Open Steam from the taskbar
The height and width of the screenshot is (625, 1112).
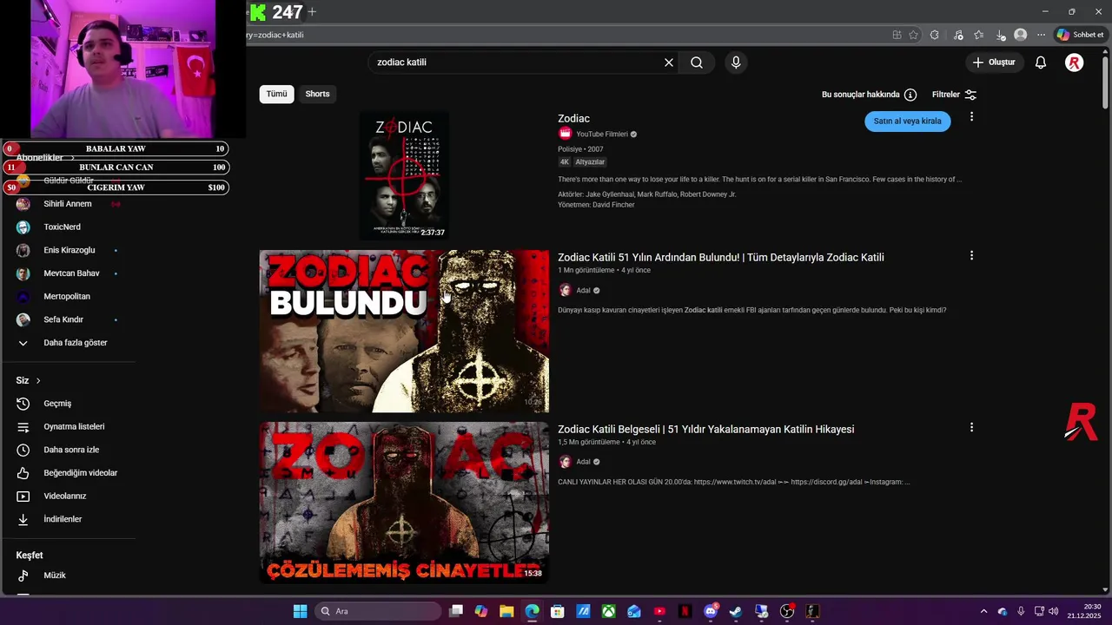coord(736,611)
